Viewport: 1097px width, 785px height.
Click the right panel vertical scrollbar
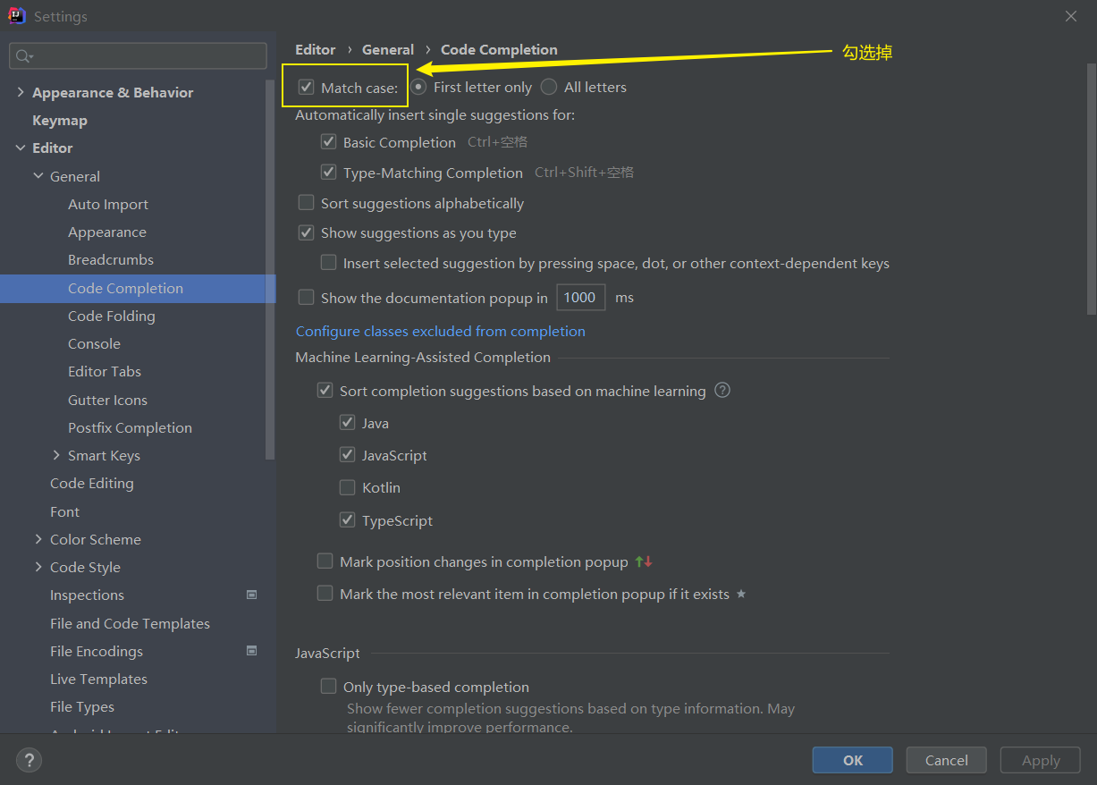1091,189
